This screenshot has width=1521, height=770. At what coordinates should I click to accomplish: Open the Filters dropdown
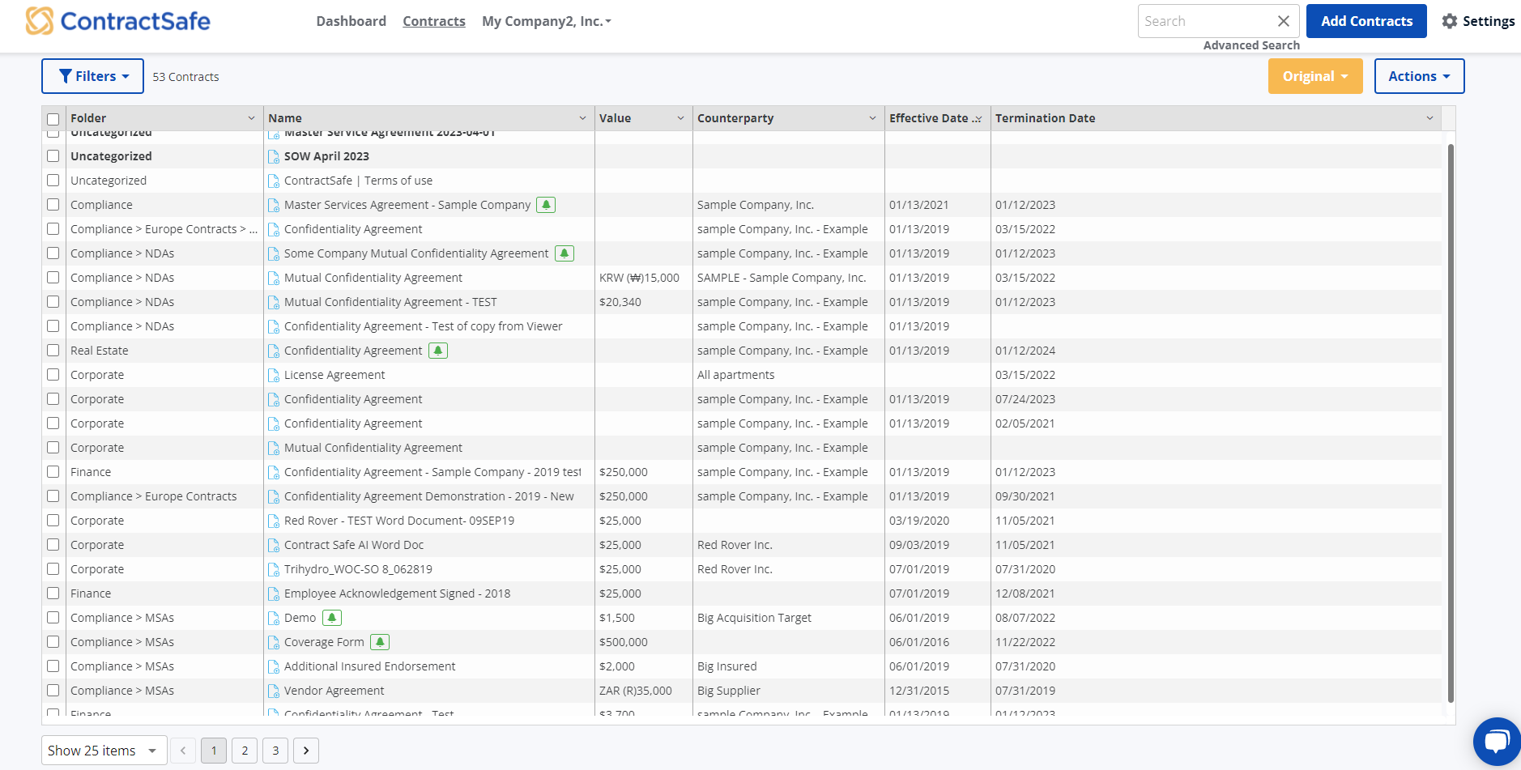point(92,76)
